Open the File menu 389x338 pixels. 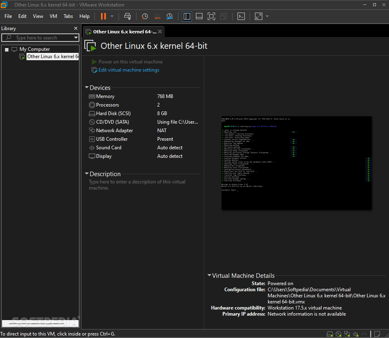click(x=8, y=16)
